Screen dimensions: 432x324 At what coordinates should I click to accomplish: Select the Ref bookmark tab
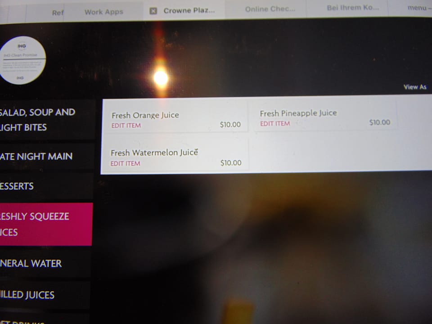(58, 13)
